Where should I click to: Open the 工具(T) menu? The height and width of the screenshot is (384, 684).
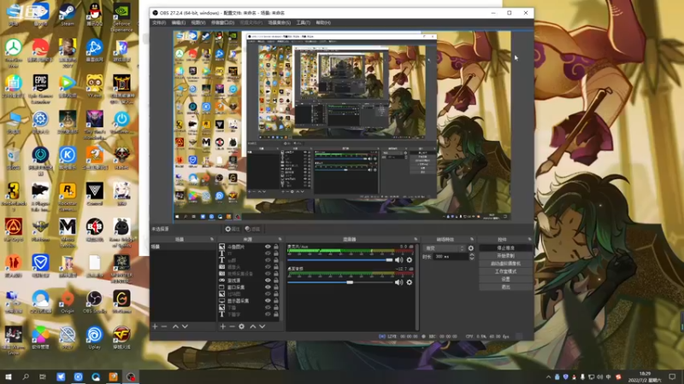[304, 23]
